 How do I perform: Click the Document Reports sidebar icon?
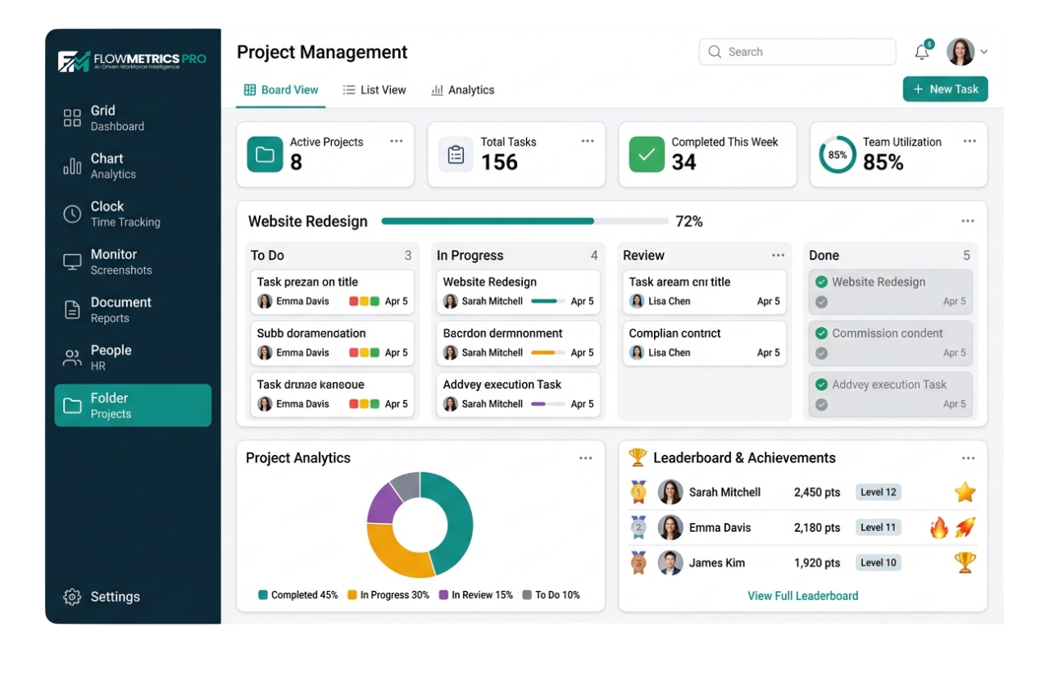[72, 310]
